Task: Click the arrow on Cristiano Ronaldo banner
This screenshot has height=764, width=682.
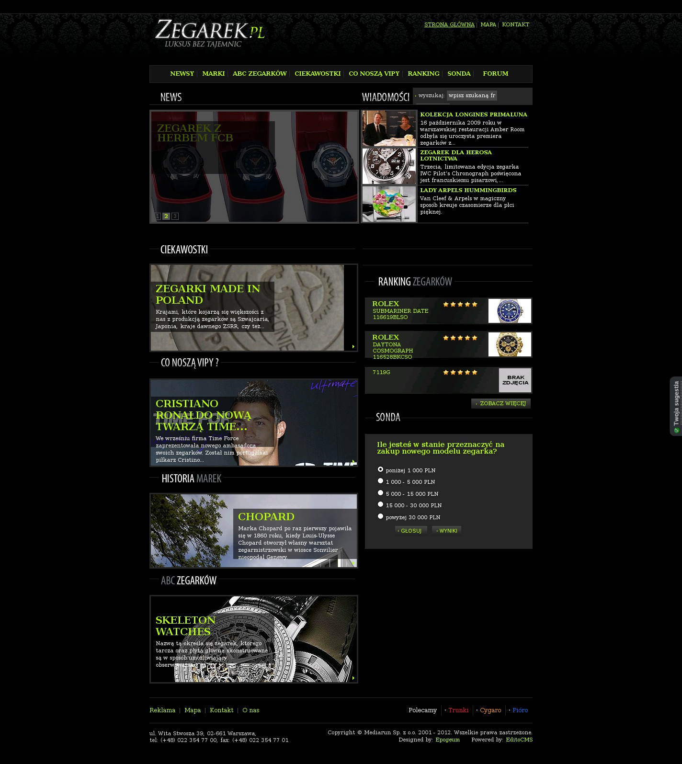Action: tap(353, 462)
